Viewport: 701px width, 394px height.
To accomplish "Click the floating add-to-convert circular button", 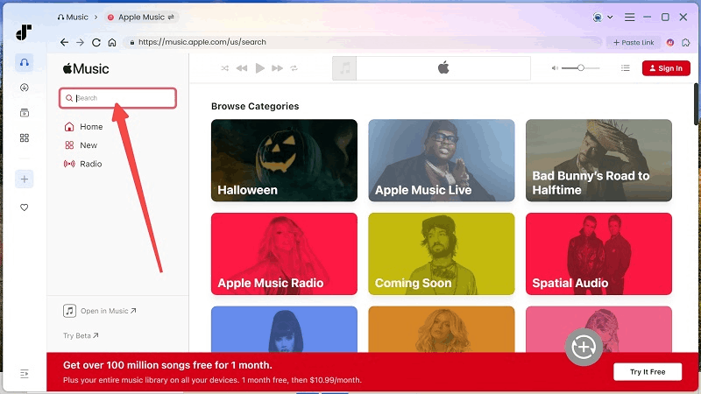I will pos(583,347).
